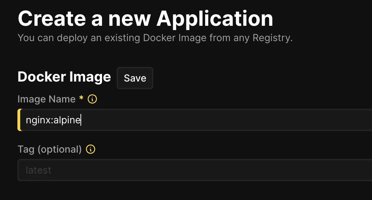Click the "Tag (optional)" label text
The height and width of the screenshot is (200, 372).
coord(49,149)
